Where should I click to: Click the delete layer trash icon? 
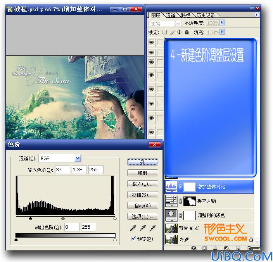[x=249, y=248]
